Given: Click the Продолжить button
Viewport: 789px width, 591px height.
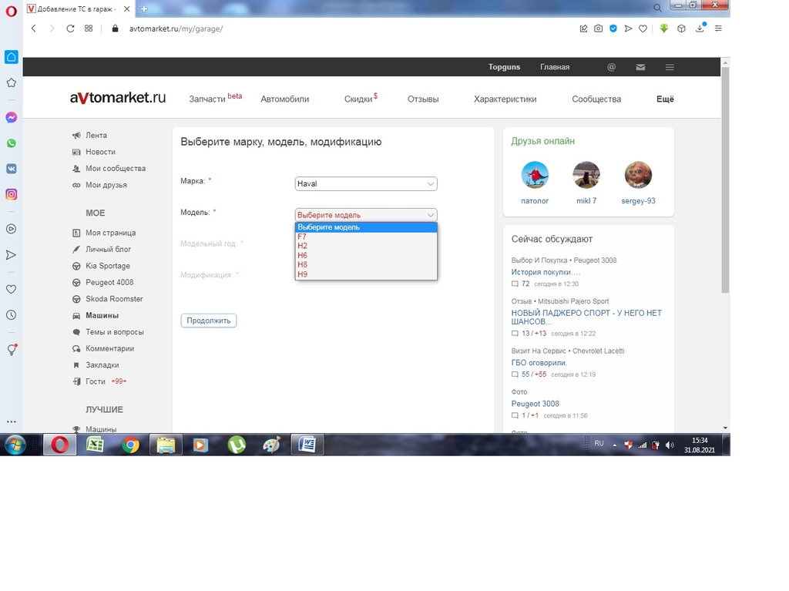Looking at the screenshot, I should 208,321.
